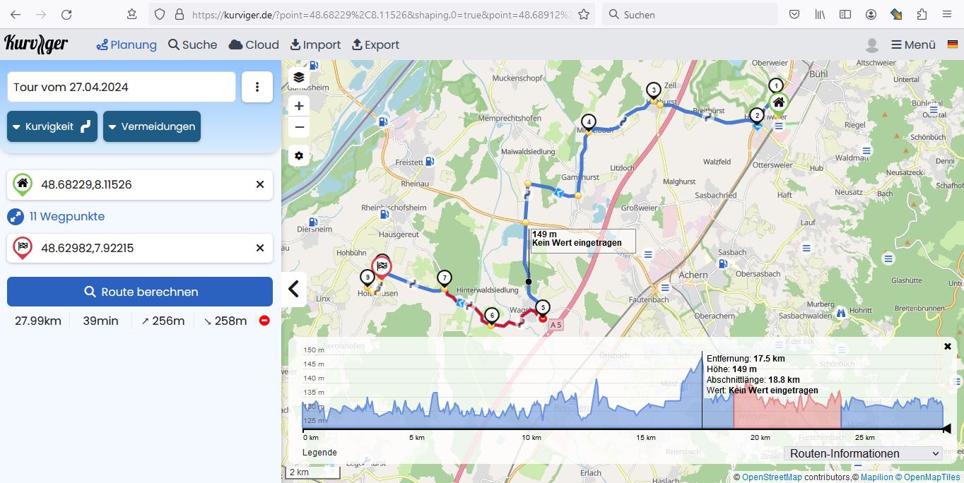Remove start point 48.68229,8.11526

(260, 184)
